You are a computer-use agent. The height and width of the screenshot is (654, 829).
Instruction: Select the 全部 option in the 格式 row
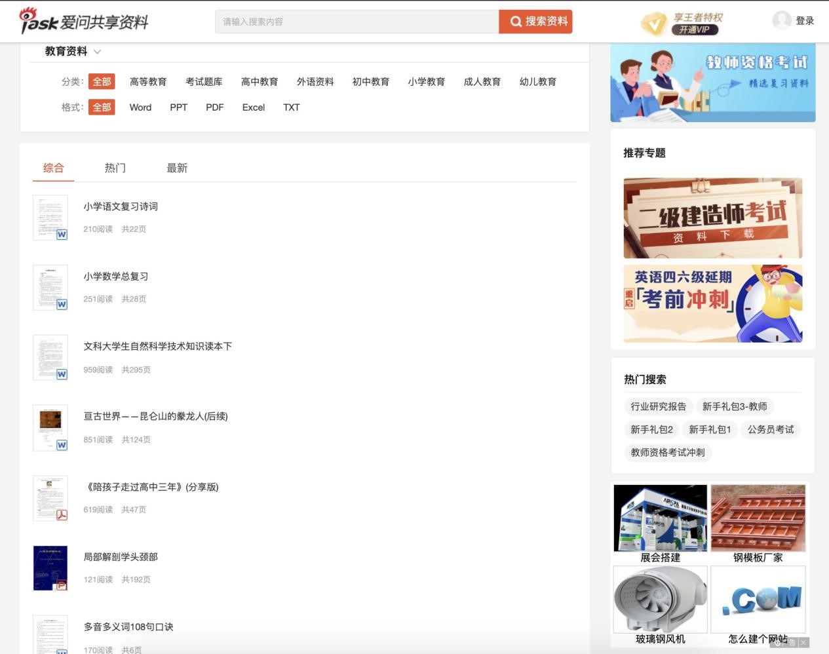[102, 107]
